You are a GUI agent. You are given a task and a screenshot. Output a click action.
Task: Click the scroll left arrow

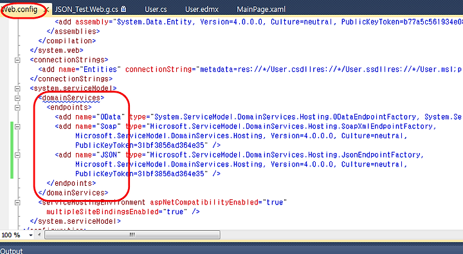[39, 235]
